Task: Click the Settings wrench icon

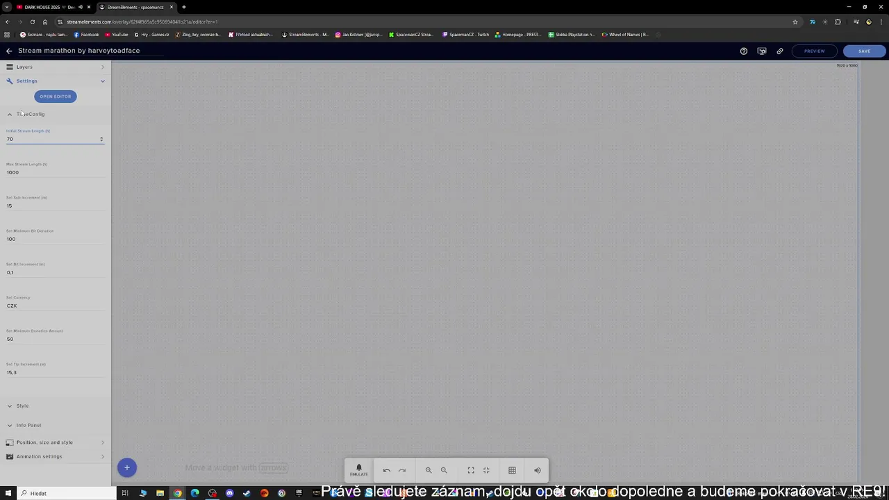Action: click(10, 81)
